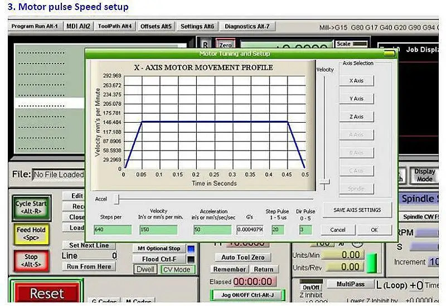The image size is (446, 306).
Task: Click the Feed Hold Spc button
Action: click(x=31, y=234)
